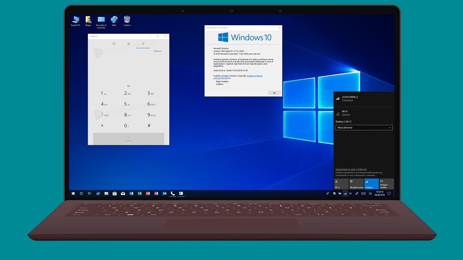The image size is (463, 260).
Task: Tap the asterisk key on keypad
Action: (102, 126)
